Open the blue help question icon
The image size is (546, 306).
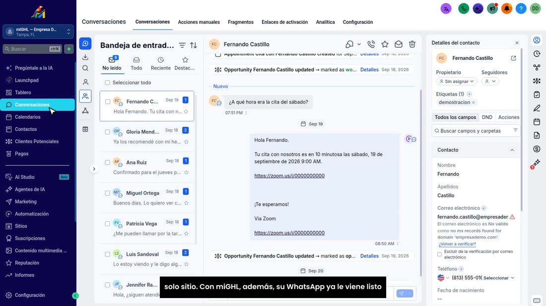click(x=521, y=8)
